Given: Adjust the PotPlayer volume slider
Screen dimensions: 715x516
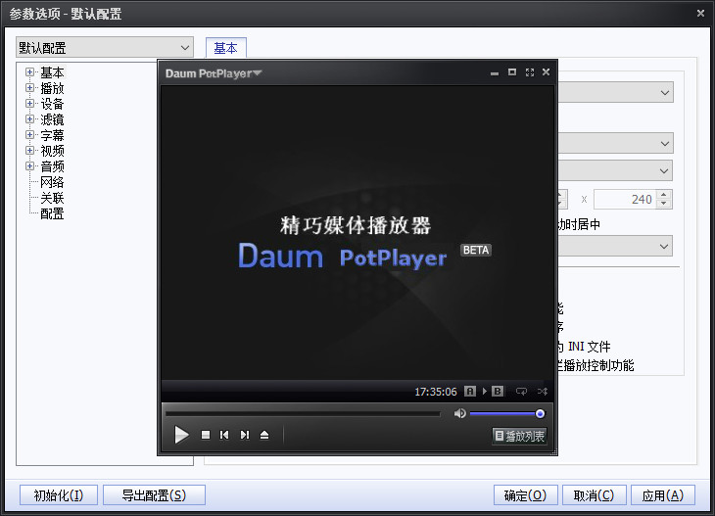Looking at the screenshot, I should point(505,413).
